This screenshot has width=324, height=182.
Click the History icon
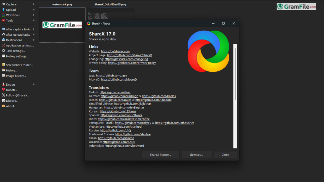coord(3,70)
